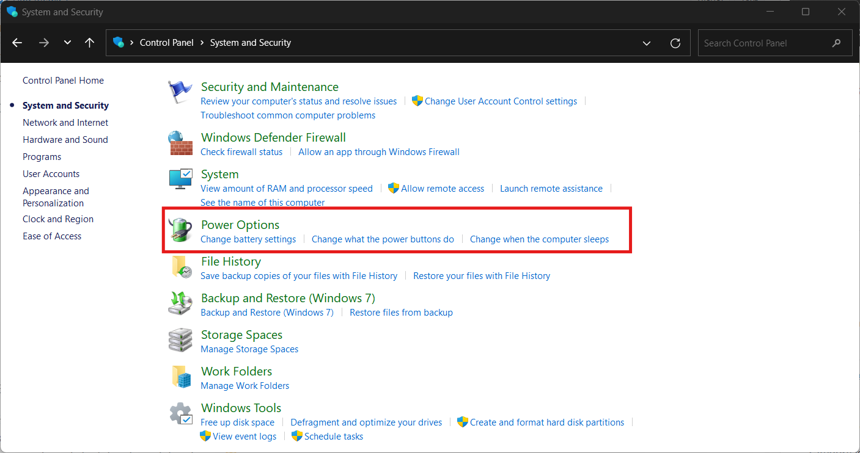Screen dimensions: 860x453
Task: Click Free up disk space link
Action: (x=237, y=422)
